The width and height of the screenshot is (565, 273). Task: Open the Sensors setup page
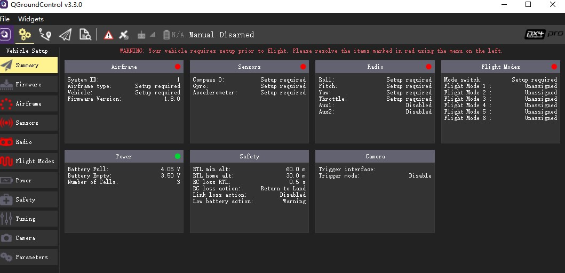(29, 123)
